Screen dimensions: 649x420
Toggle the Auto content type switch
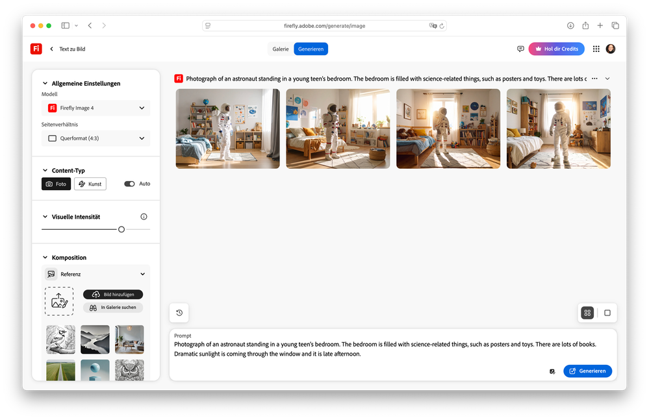[x=129, y=184]
